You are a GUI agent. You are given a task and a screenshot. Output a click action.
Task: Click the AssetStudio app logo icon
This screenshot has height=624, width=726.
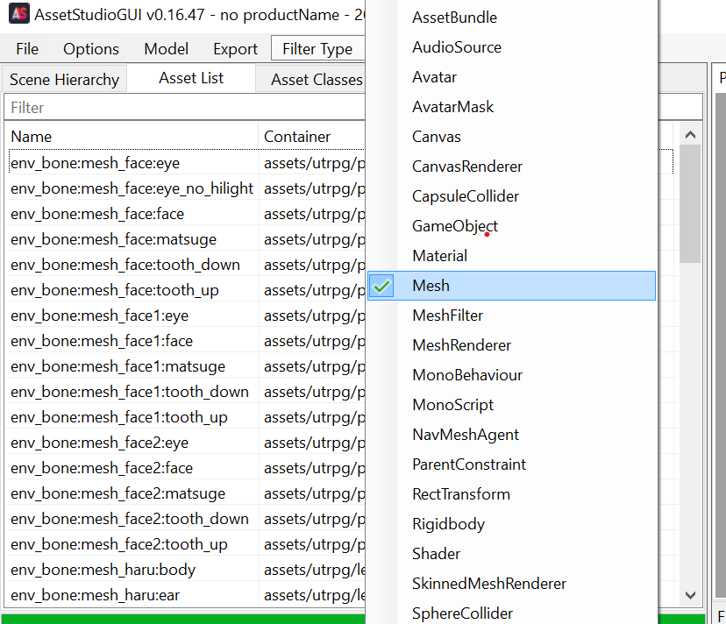click(19, 13)
